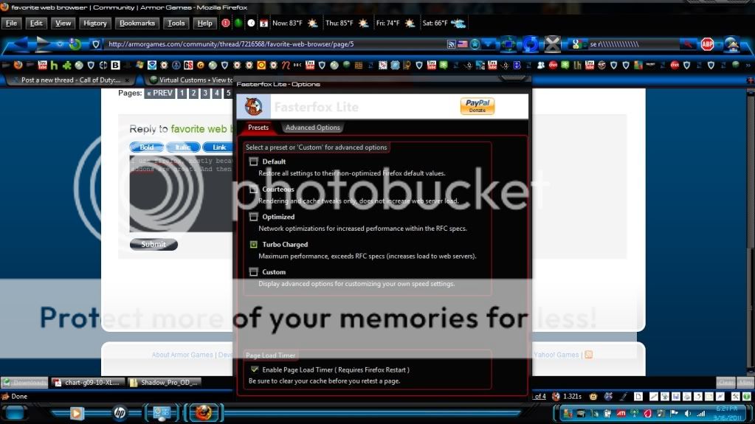Click the URL address bar field
This screenshot has width=755, height=424.
[x=275, y=44]
